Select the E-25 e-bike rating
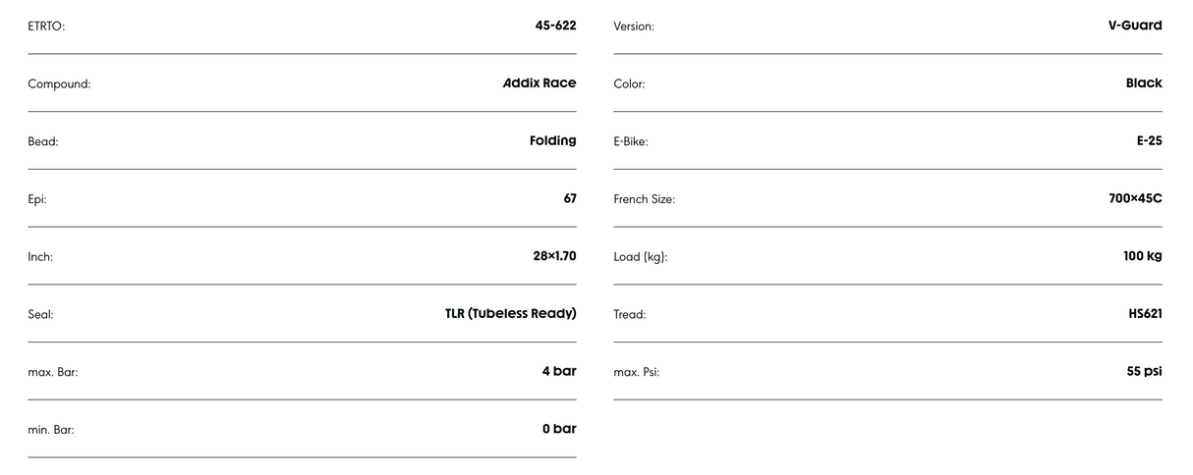Viewport: 1193px width, 475px height. pos(1149,140)
